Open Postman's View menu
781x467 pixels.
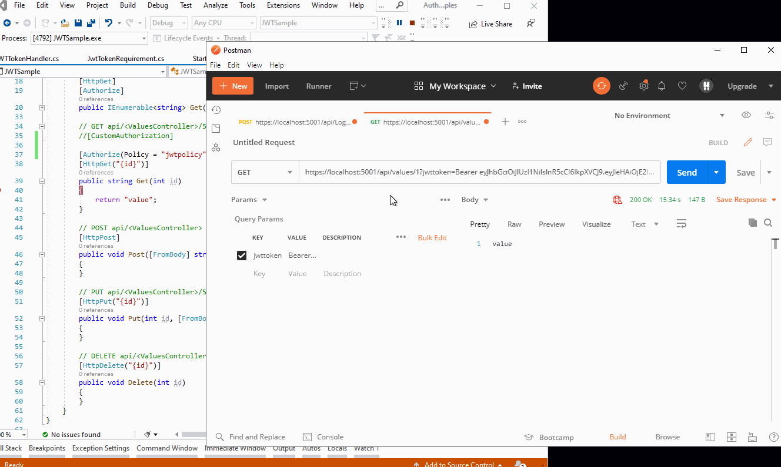pos(254,65)
